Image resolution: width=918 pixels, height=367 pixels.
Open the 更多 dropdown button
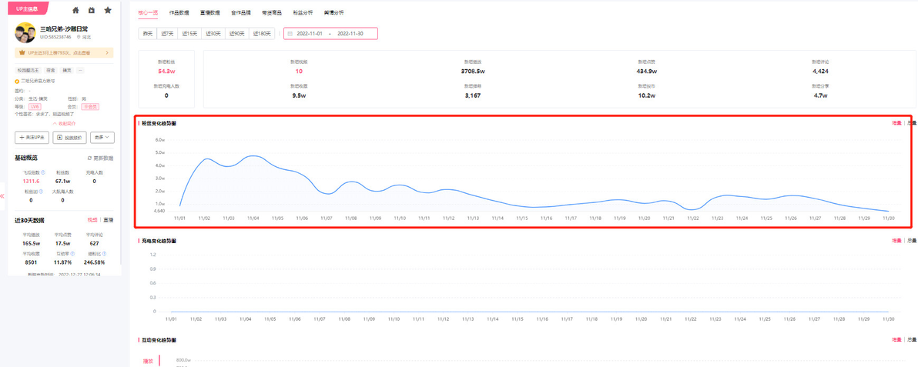coord(102,138)
